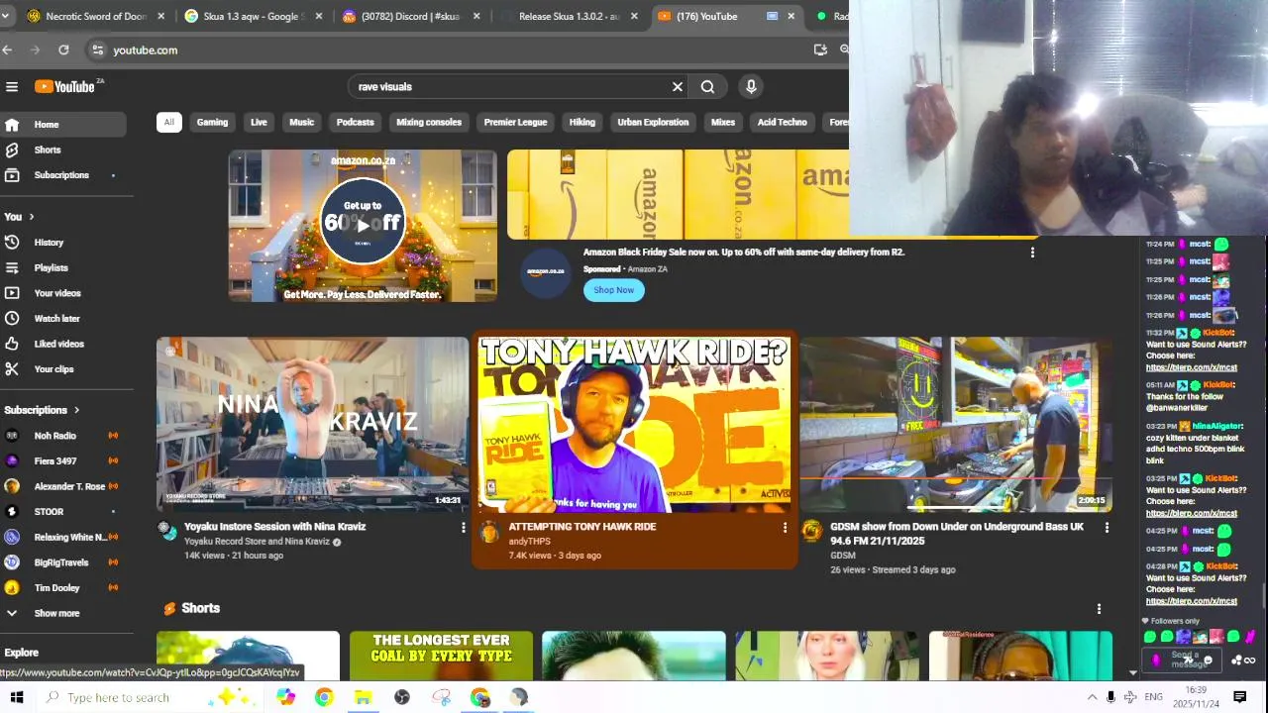Open File Explorer from taskbar
The image size is (1268, 713).
coord(363,697)
